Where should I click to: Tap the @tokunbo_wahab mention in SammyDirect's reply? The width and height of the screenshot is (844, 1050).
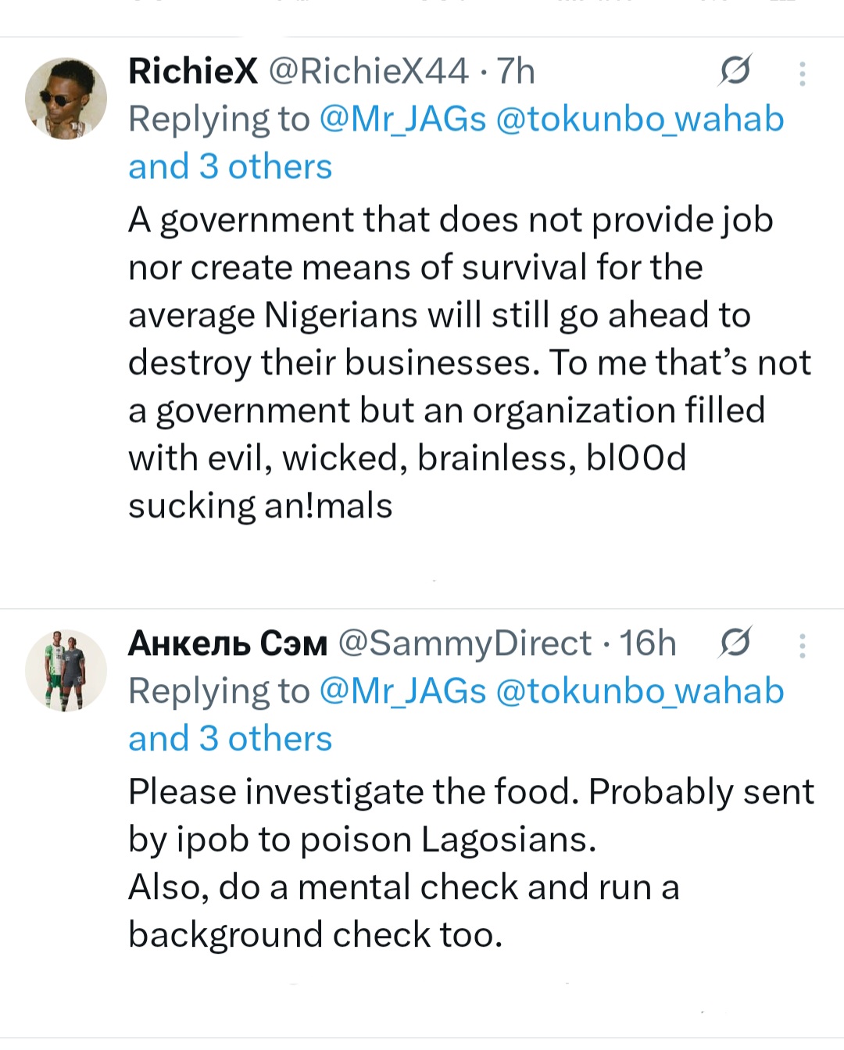[x=640, y=692]
